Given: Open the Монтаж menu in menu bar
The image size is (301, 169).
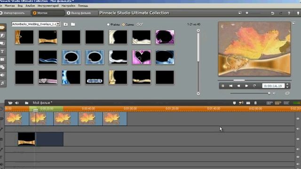Looking at the screenshot, I should click(x=9, y=6).
